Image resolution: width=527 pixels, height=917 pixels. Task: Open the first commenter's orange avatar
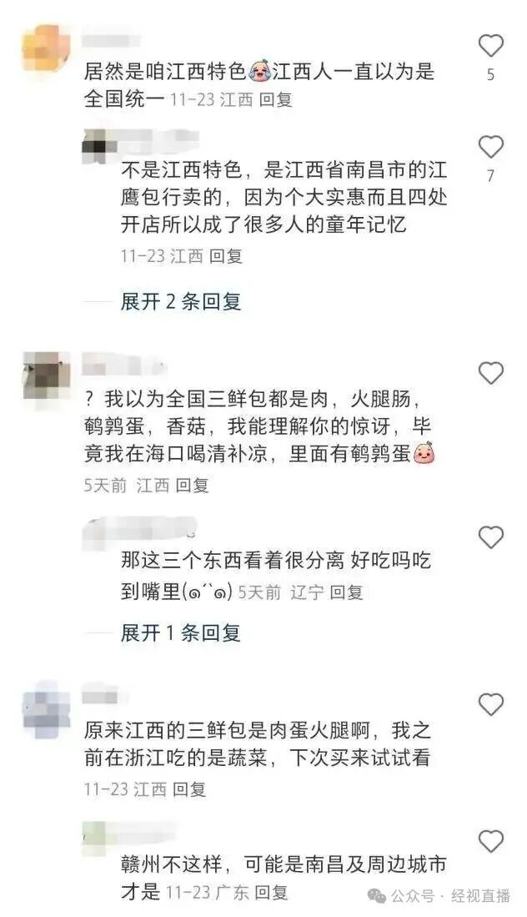pyautogui.click(x=46, y=48)
